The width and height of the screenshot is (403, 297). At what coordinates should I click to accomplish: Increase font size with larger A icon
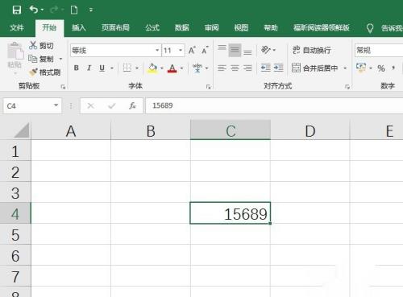click(192, 50)
